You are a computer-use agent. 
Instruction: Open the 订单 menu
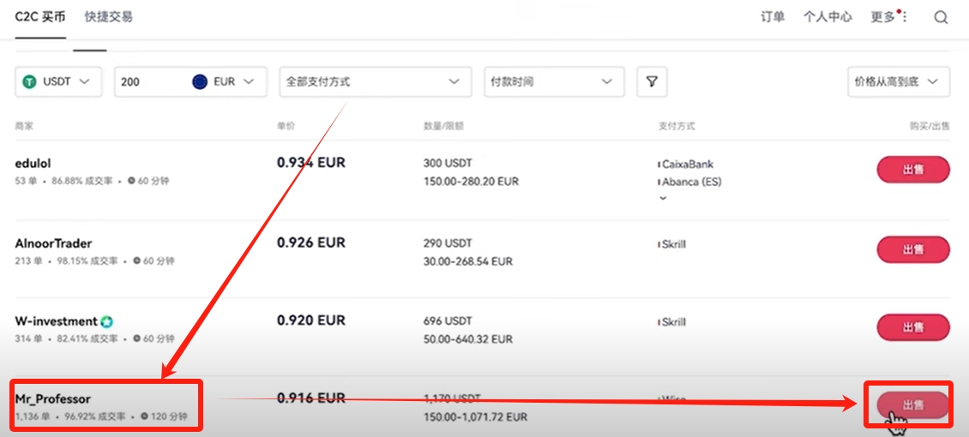773,17
